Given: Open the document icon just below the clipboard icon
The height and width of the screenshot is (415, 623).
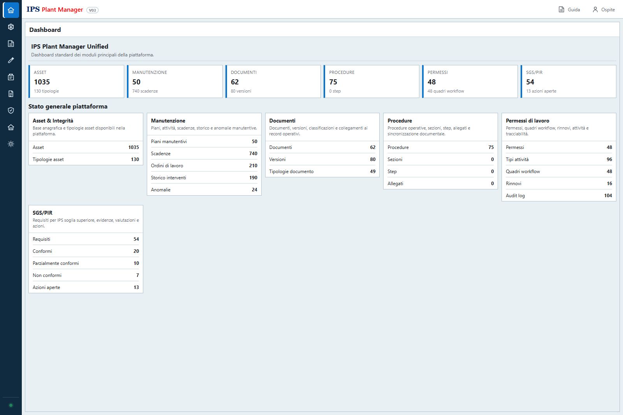Looking at the screenshot, I should tap(11, 94).
